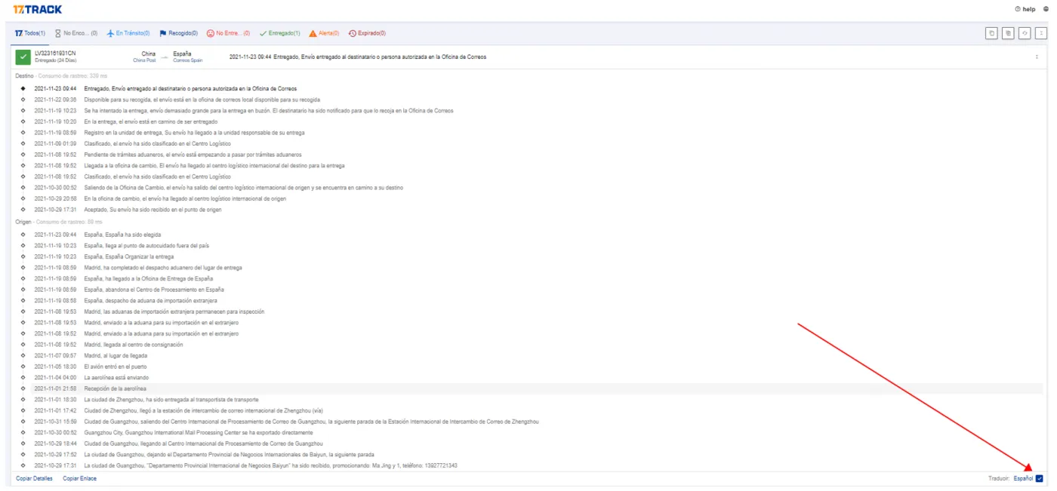Click the copy all details toolbar icon
Viewport: 1057px width, 491px height.
(1008, 33)
